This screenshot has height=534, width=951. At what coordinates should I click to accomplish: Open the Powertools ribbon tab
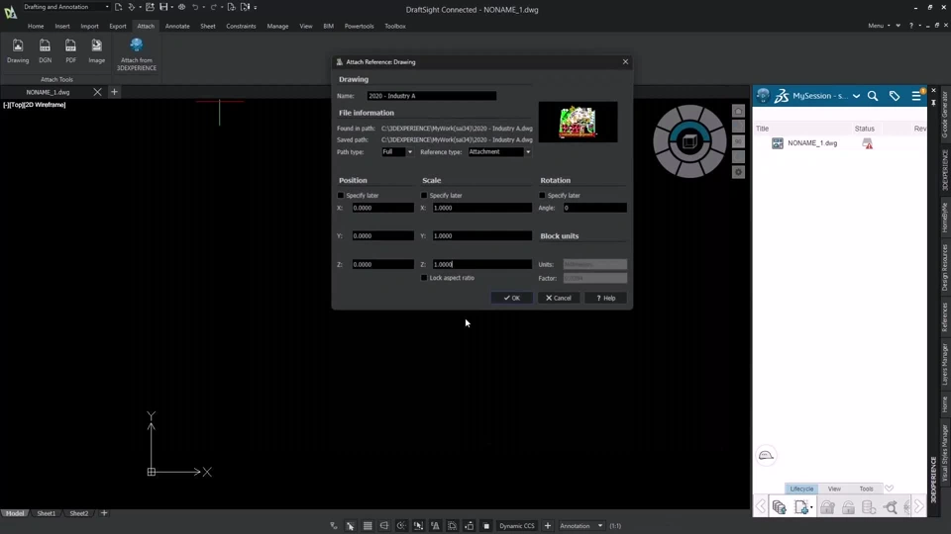359,26
